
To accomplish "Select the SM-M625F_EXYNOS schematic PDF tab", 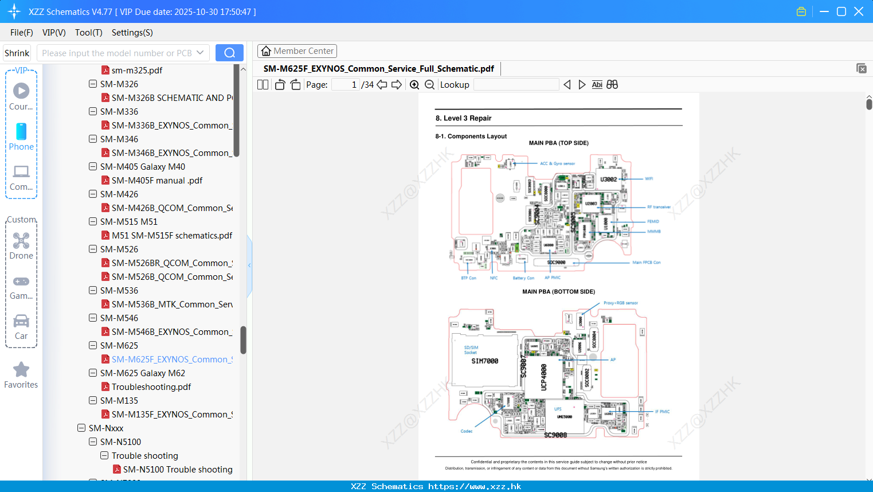I will (379, 68).
